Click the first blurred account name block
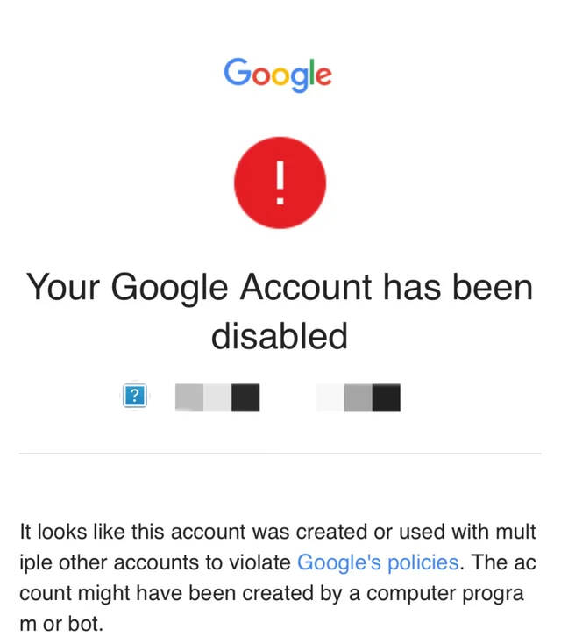This screenshot has width=561, height=644. point(217,397)
